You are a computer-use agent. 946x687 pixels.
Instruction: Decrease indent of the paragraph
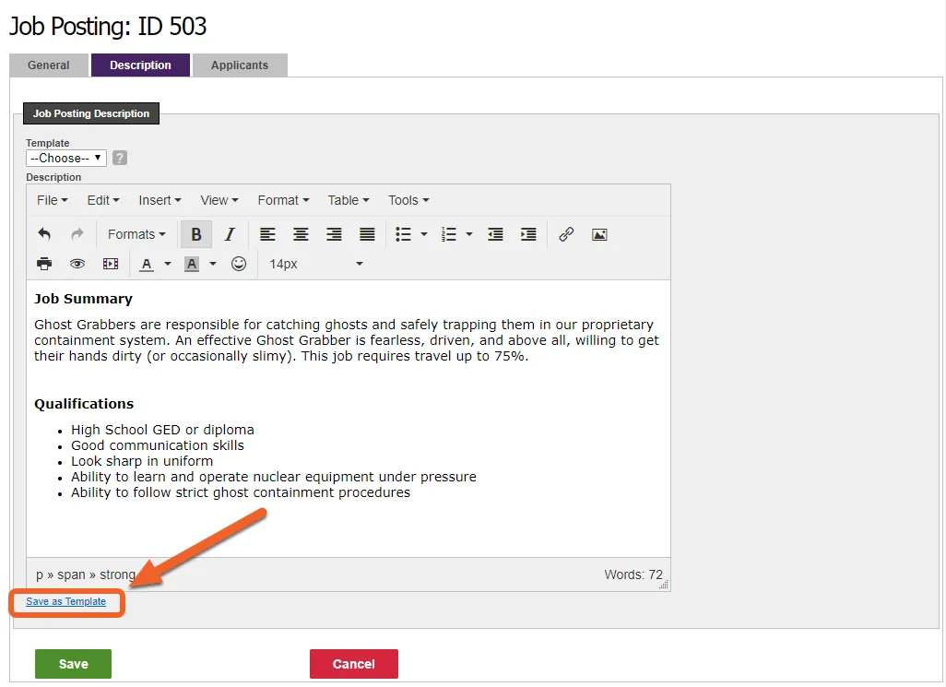coord(495,234)
